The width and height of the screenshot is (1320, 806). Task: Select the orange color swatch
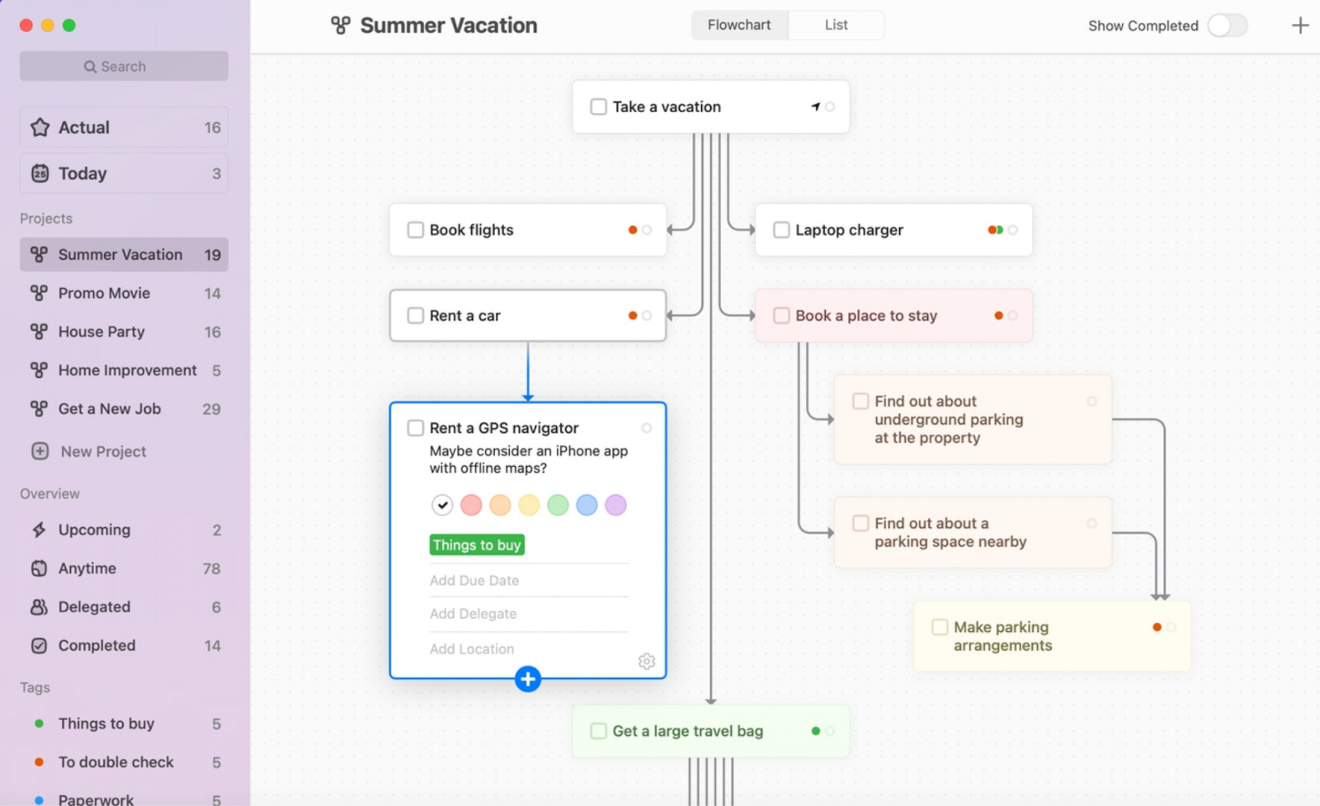500,505
